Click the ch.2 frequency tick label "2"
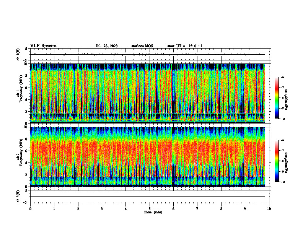Viewport: 303px width, 234px height. (x=27, y=175)
